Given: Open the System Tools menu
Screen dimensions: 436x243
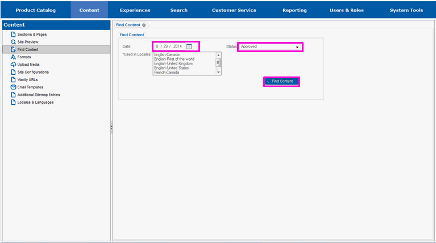Looking at the screenshot, I should pos(406,10).
